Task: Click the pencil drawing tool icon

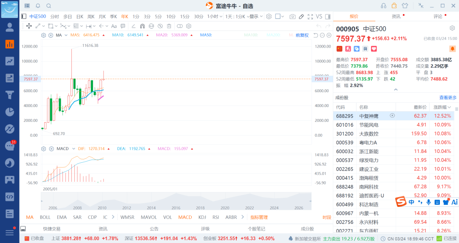Action: tap(301, 17)
